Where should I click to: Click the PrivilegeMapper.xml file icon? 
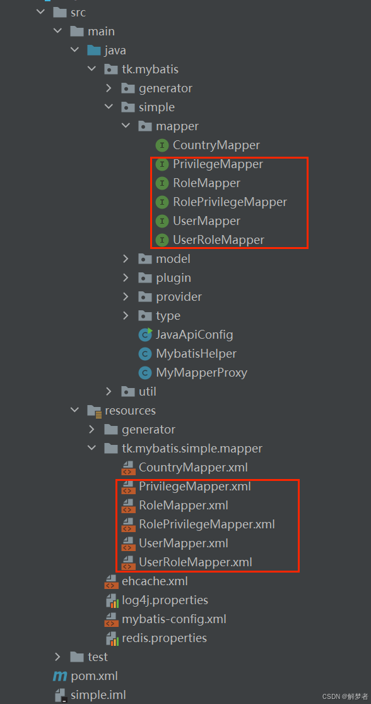coord(128,486)
